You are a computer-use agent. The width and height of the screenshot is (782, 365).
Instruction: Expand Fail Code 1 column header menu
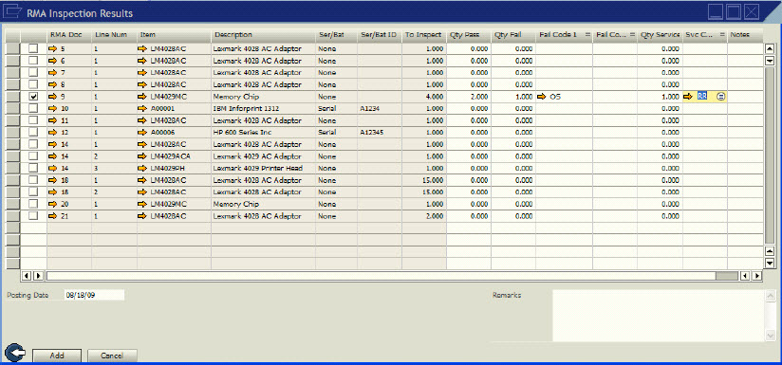point(587,35)
